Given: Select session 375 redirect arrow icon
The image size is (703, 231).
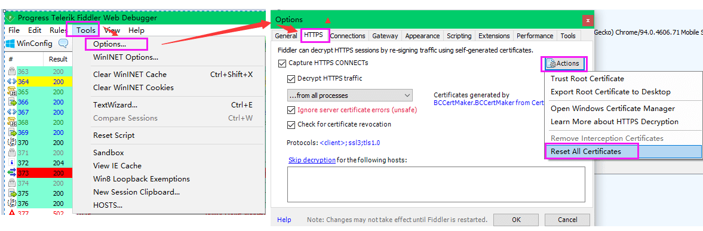Looking at the screenshot, I should [12, 193].
